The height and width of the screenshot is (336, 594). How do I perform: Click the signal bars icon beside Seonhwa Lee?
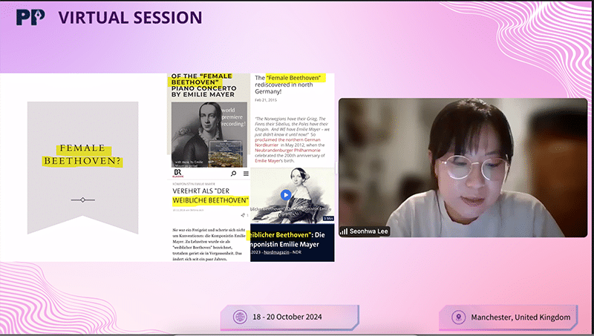[x=344, y=231]
